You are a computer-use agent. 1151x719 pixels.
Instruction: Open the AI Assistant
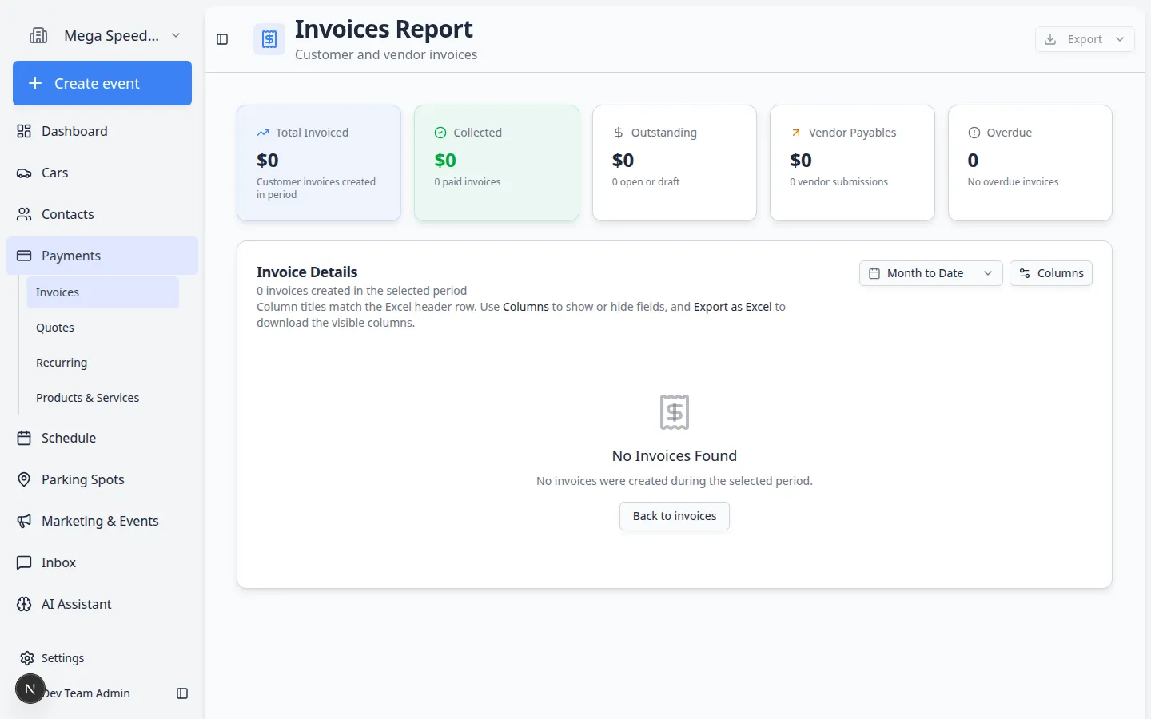(x=102, y=604)
